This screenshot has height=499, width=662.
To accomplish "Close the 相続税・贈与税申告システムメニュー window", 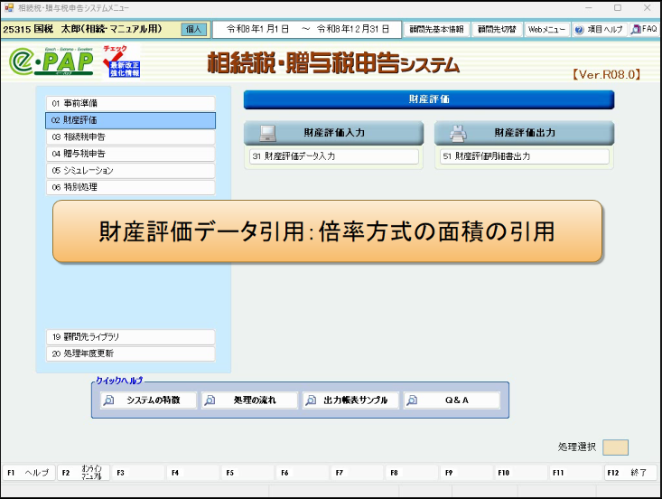I will click(x=648, y=7).
